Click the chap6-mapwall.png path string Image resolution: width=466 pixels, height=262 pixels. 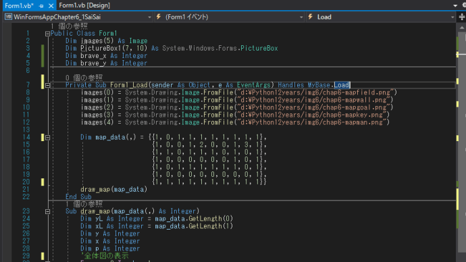click(313, 100)
